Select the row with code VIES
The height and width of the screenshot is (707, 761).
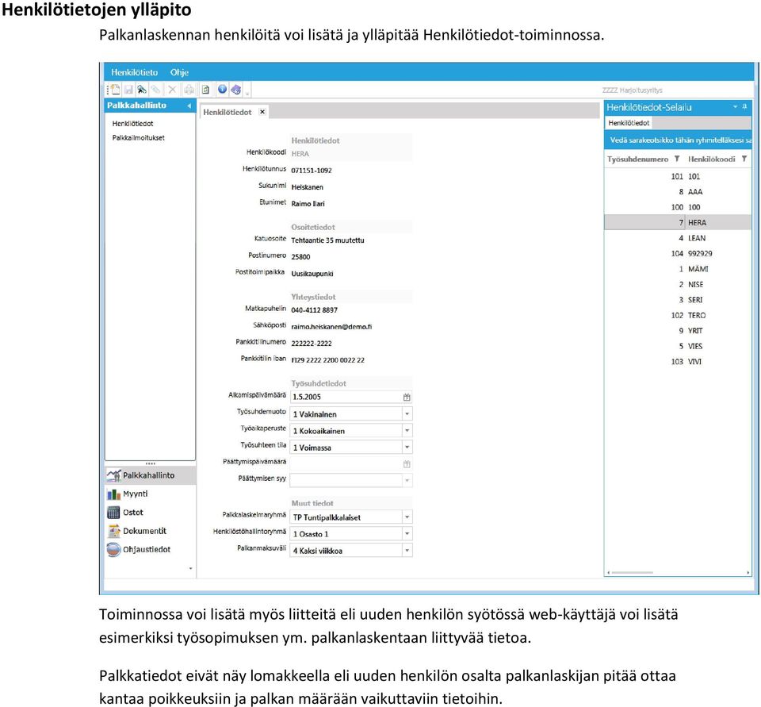pos(678,346)
